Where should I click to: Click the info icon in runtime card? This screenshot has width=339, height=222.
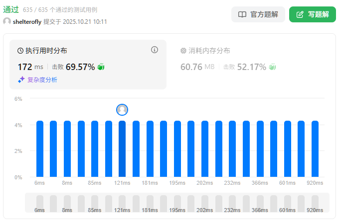(x=155, y=50)
